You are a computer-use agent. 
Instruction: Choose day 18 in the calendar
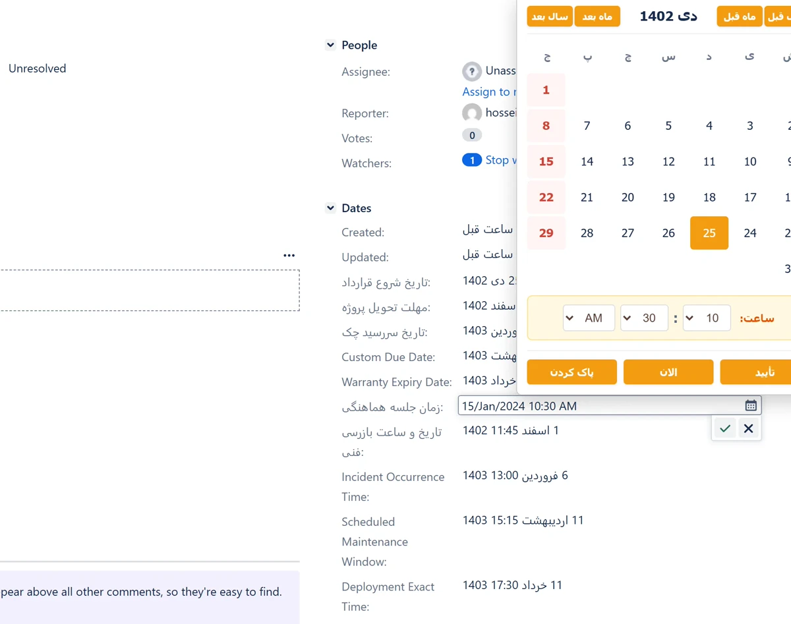(x=709, y=197)
